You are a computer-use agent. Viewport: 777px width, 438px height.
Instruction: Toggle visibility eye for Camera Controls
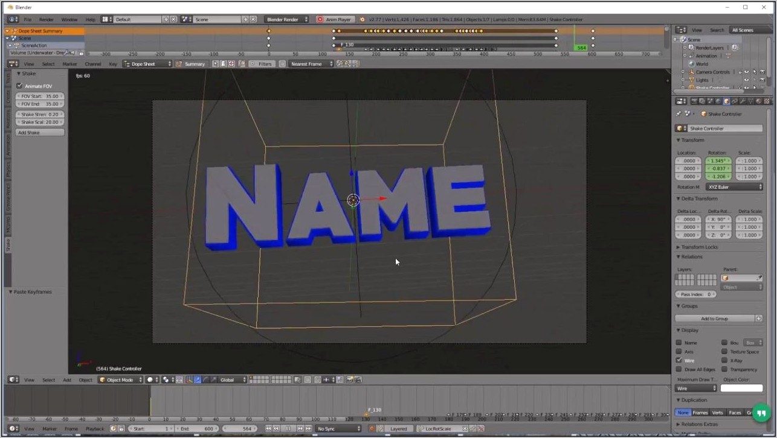tap(746, 72)
